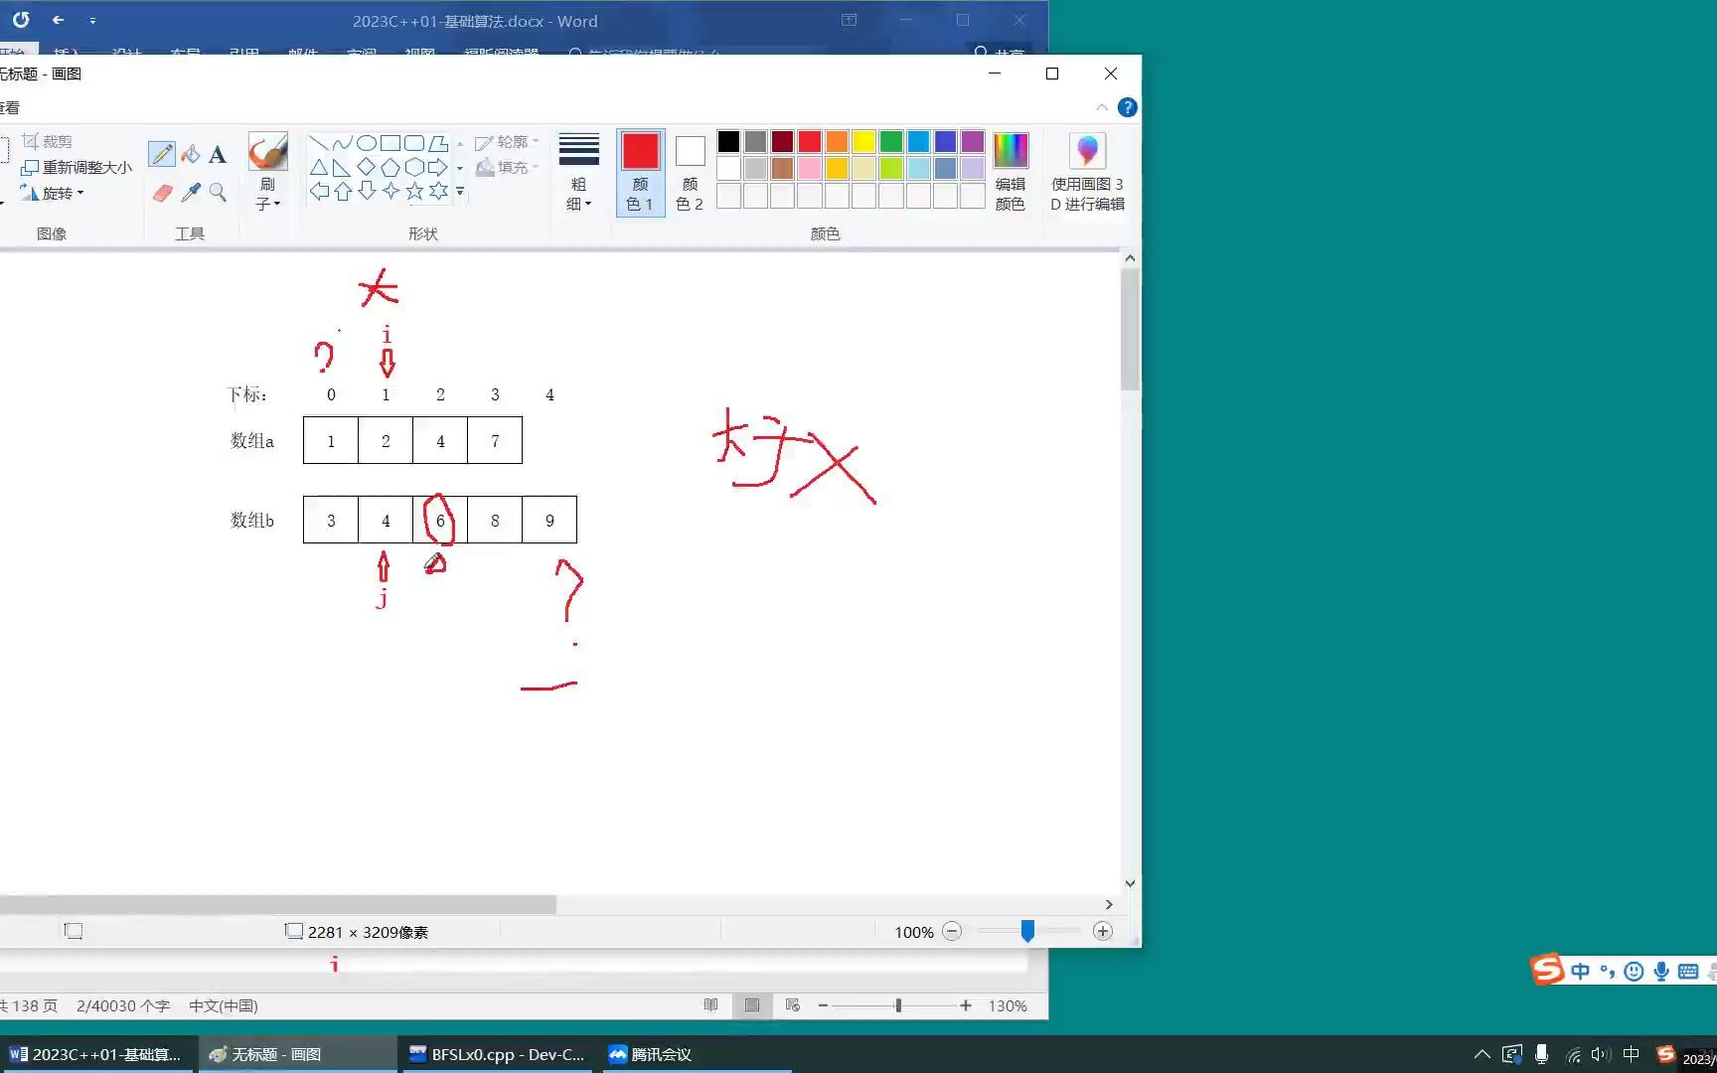Click Word zoom level 130%
Image resolution: width=1717 pixels, height=1073 pixels.
pos(1008,1005)
